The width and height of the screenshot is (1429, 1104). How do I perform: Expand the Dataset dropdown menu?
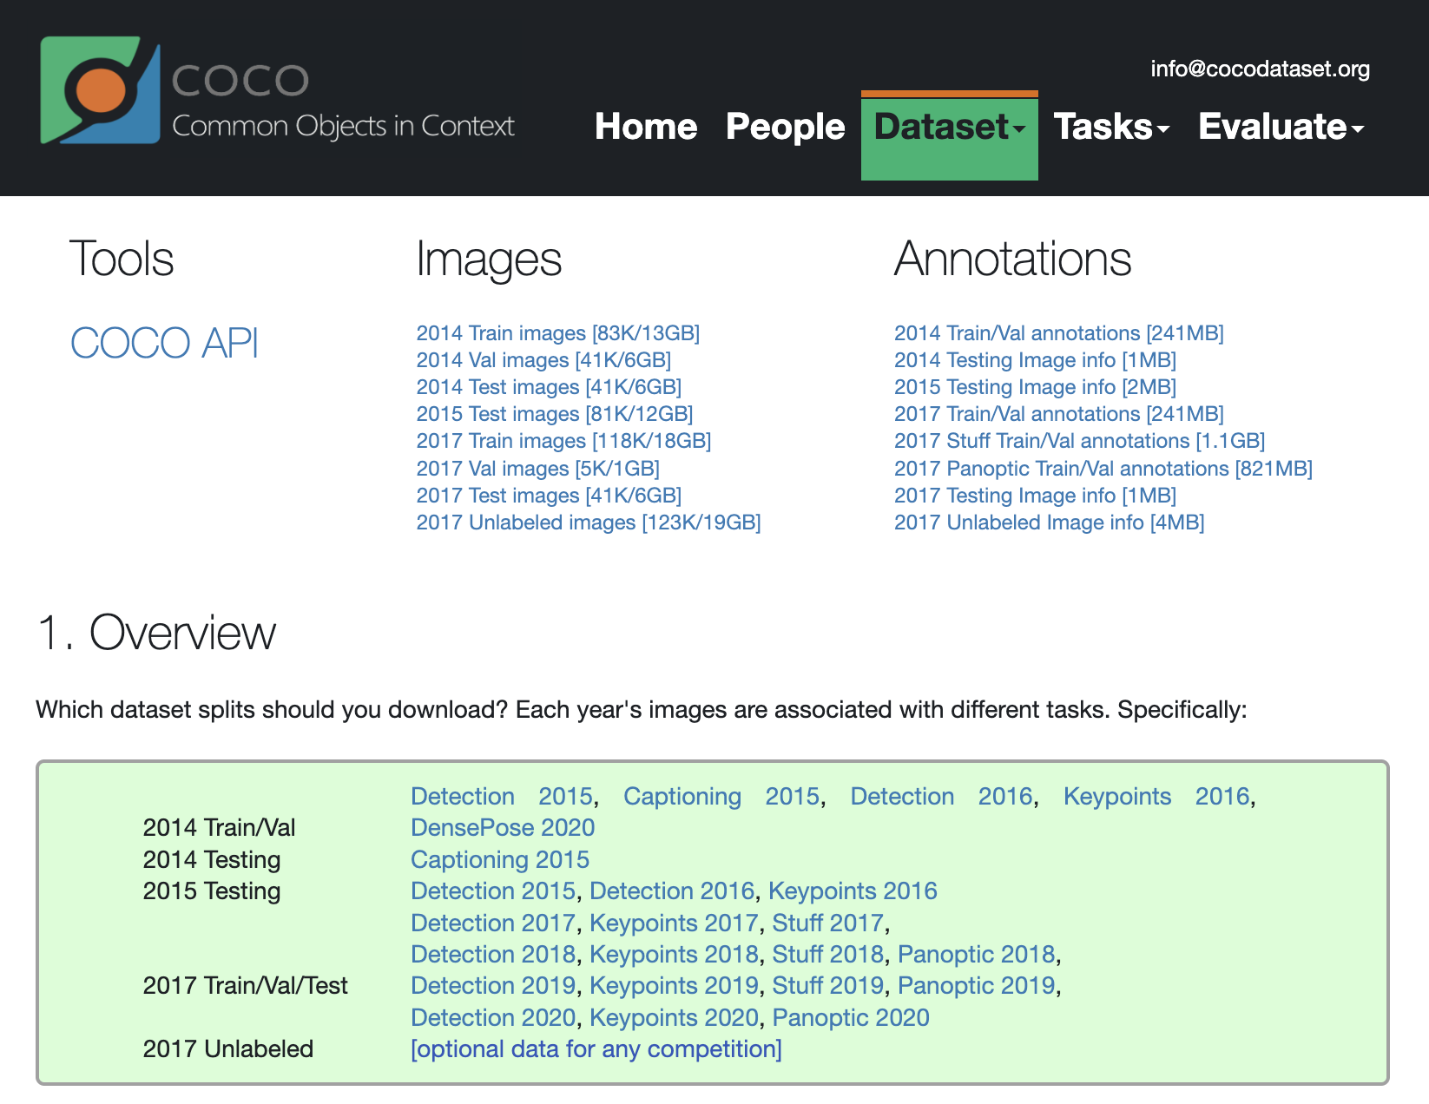coord(948,128)
